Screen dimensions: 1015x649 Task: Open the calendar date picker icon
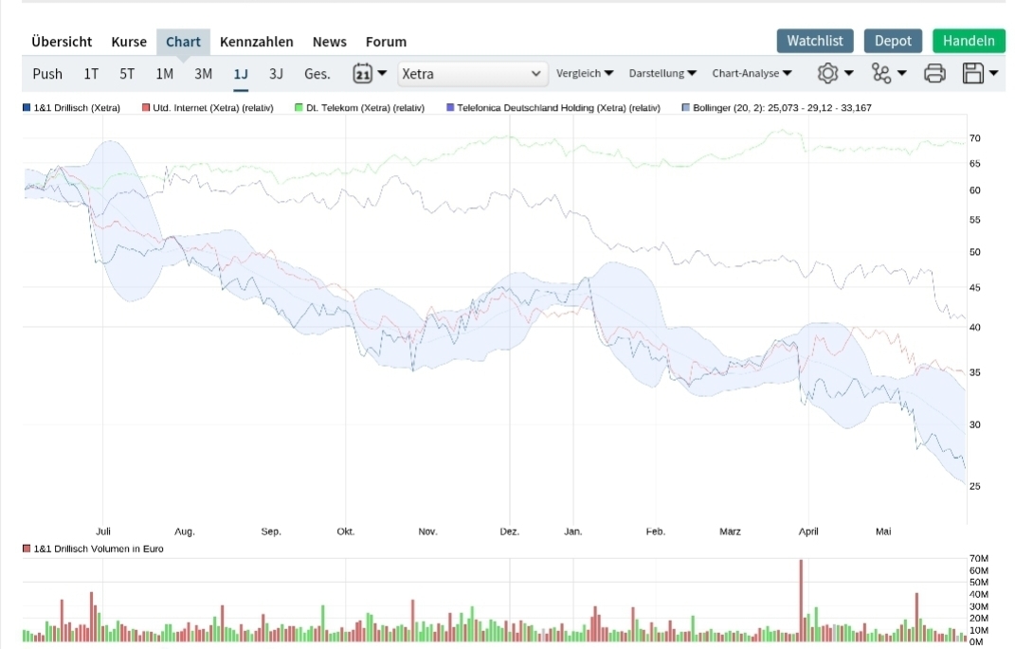pyautogui.click(x=363, y=73)
